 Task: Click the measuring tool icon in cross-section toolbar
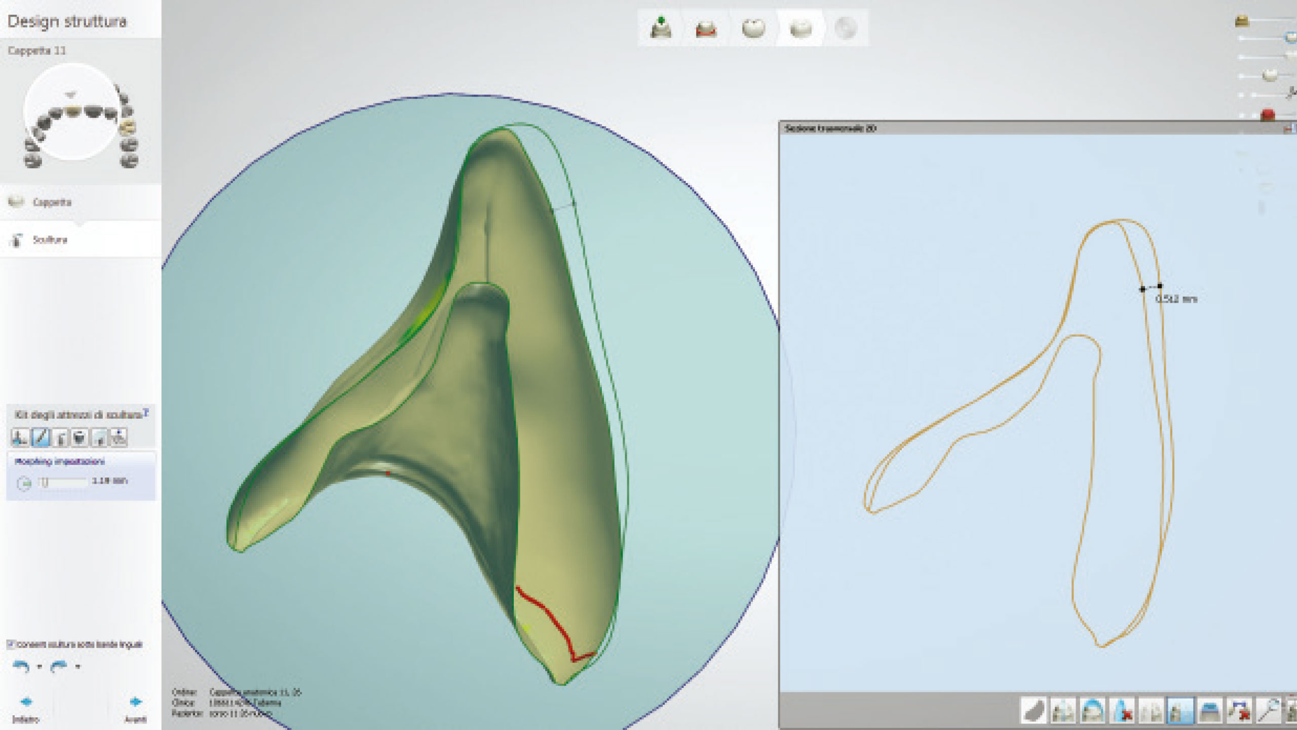coord(1269,711)
